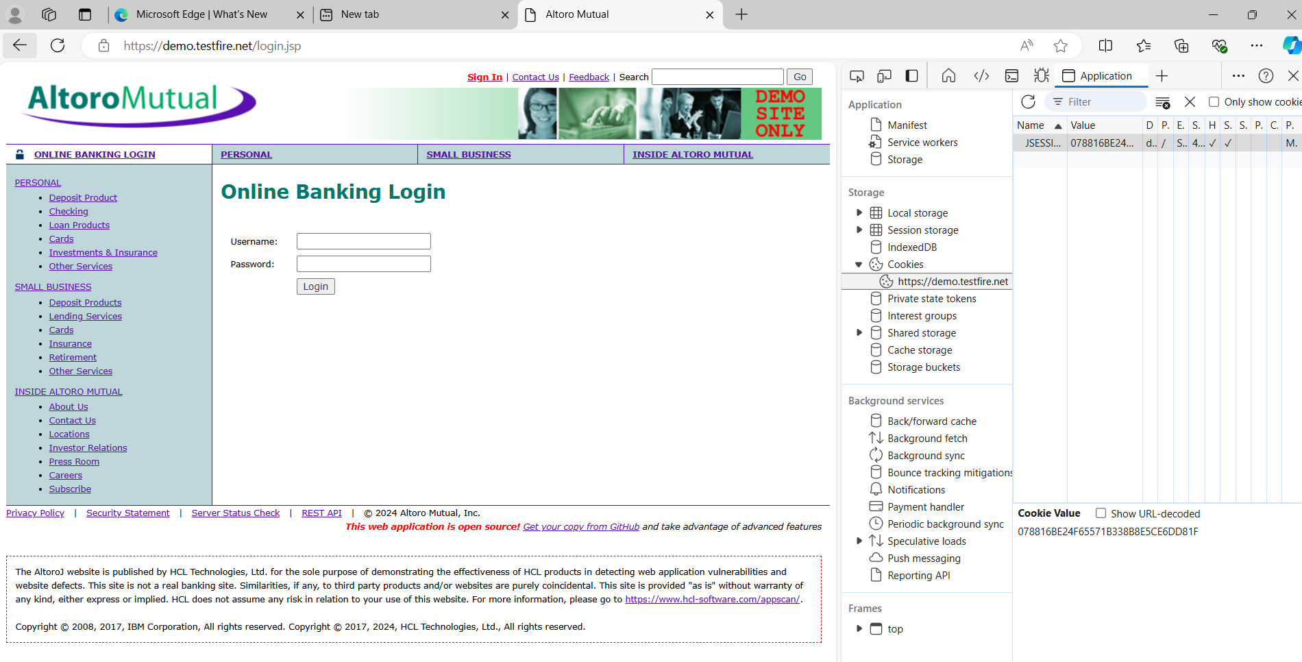Open DevTools customize menu via three dots
The image size is (1302, 662).
pos(1238,75)
